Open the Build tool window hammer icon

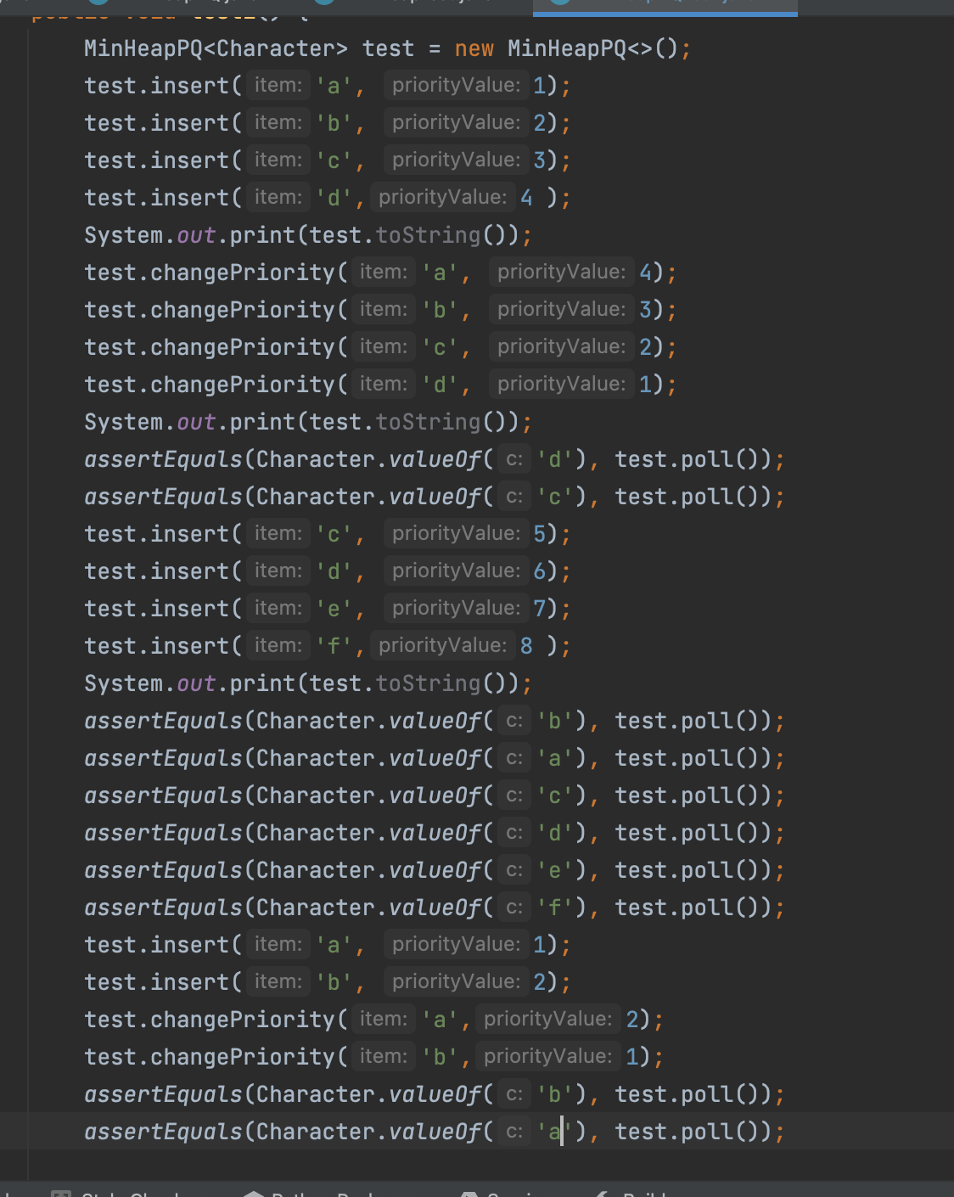click(601, 1193)
